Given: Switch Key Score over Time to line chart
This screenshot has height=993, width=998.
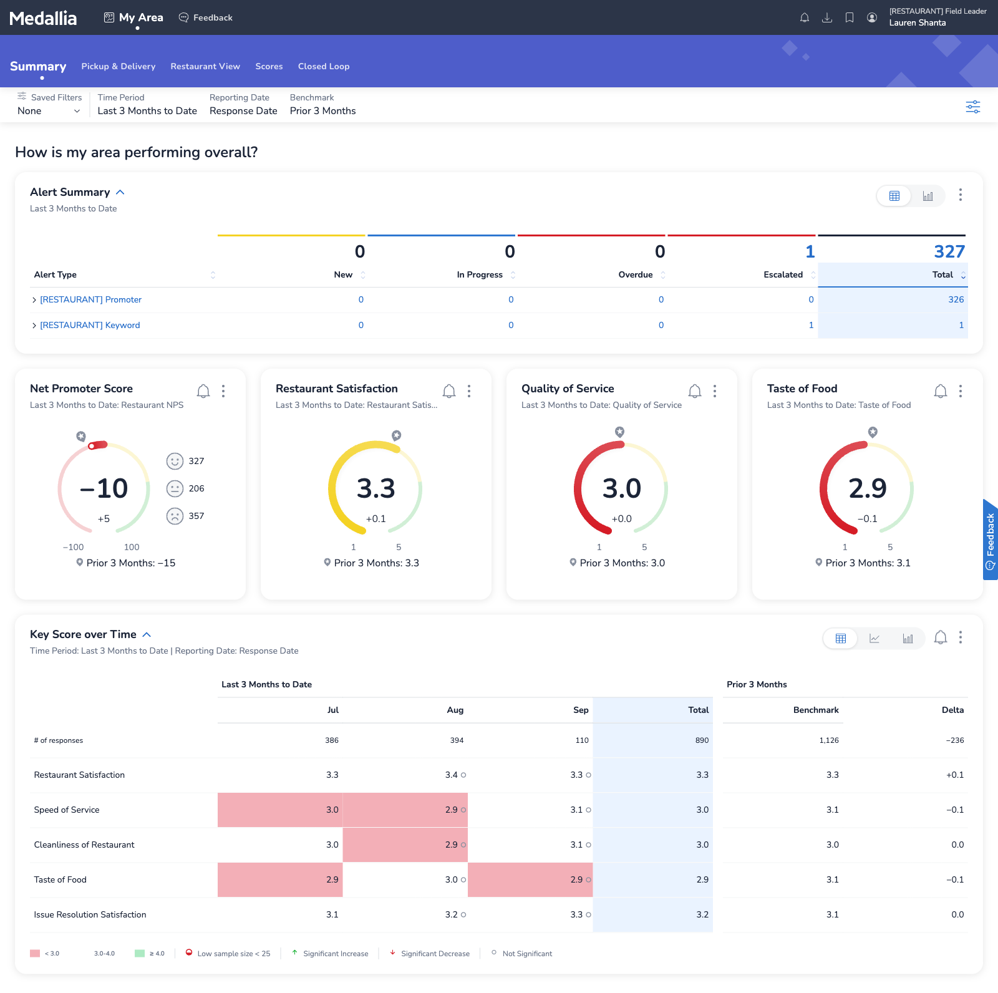Looking at the screenshot, I should coord(874,638).
